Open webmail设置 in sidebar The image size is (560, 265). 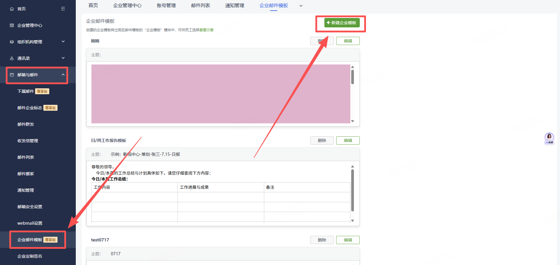[x=30, y=223]
